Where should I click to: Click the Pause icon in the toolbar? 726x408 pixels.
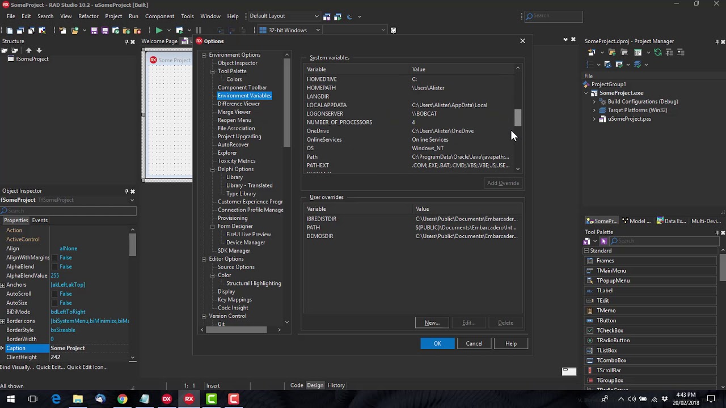click(199, 30)
